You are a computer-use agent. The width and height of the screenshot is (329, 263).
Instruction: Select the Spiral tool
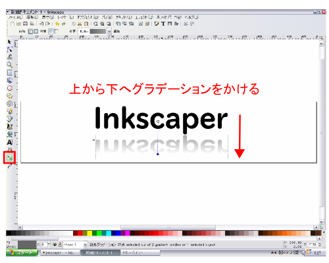(10, 104)
